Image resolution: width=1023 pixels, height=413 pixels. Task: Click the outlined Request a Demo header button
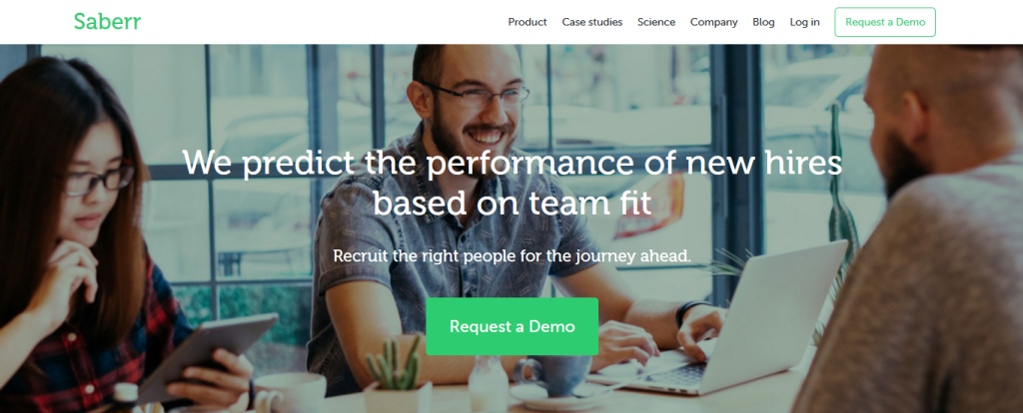click(x=885, y=22)
